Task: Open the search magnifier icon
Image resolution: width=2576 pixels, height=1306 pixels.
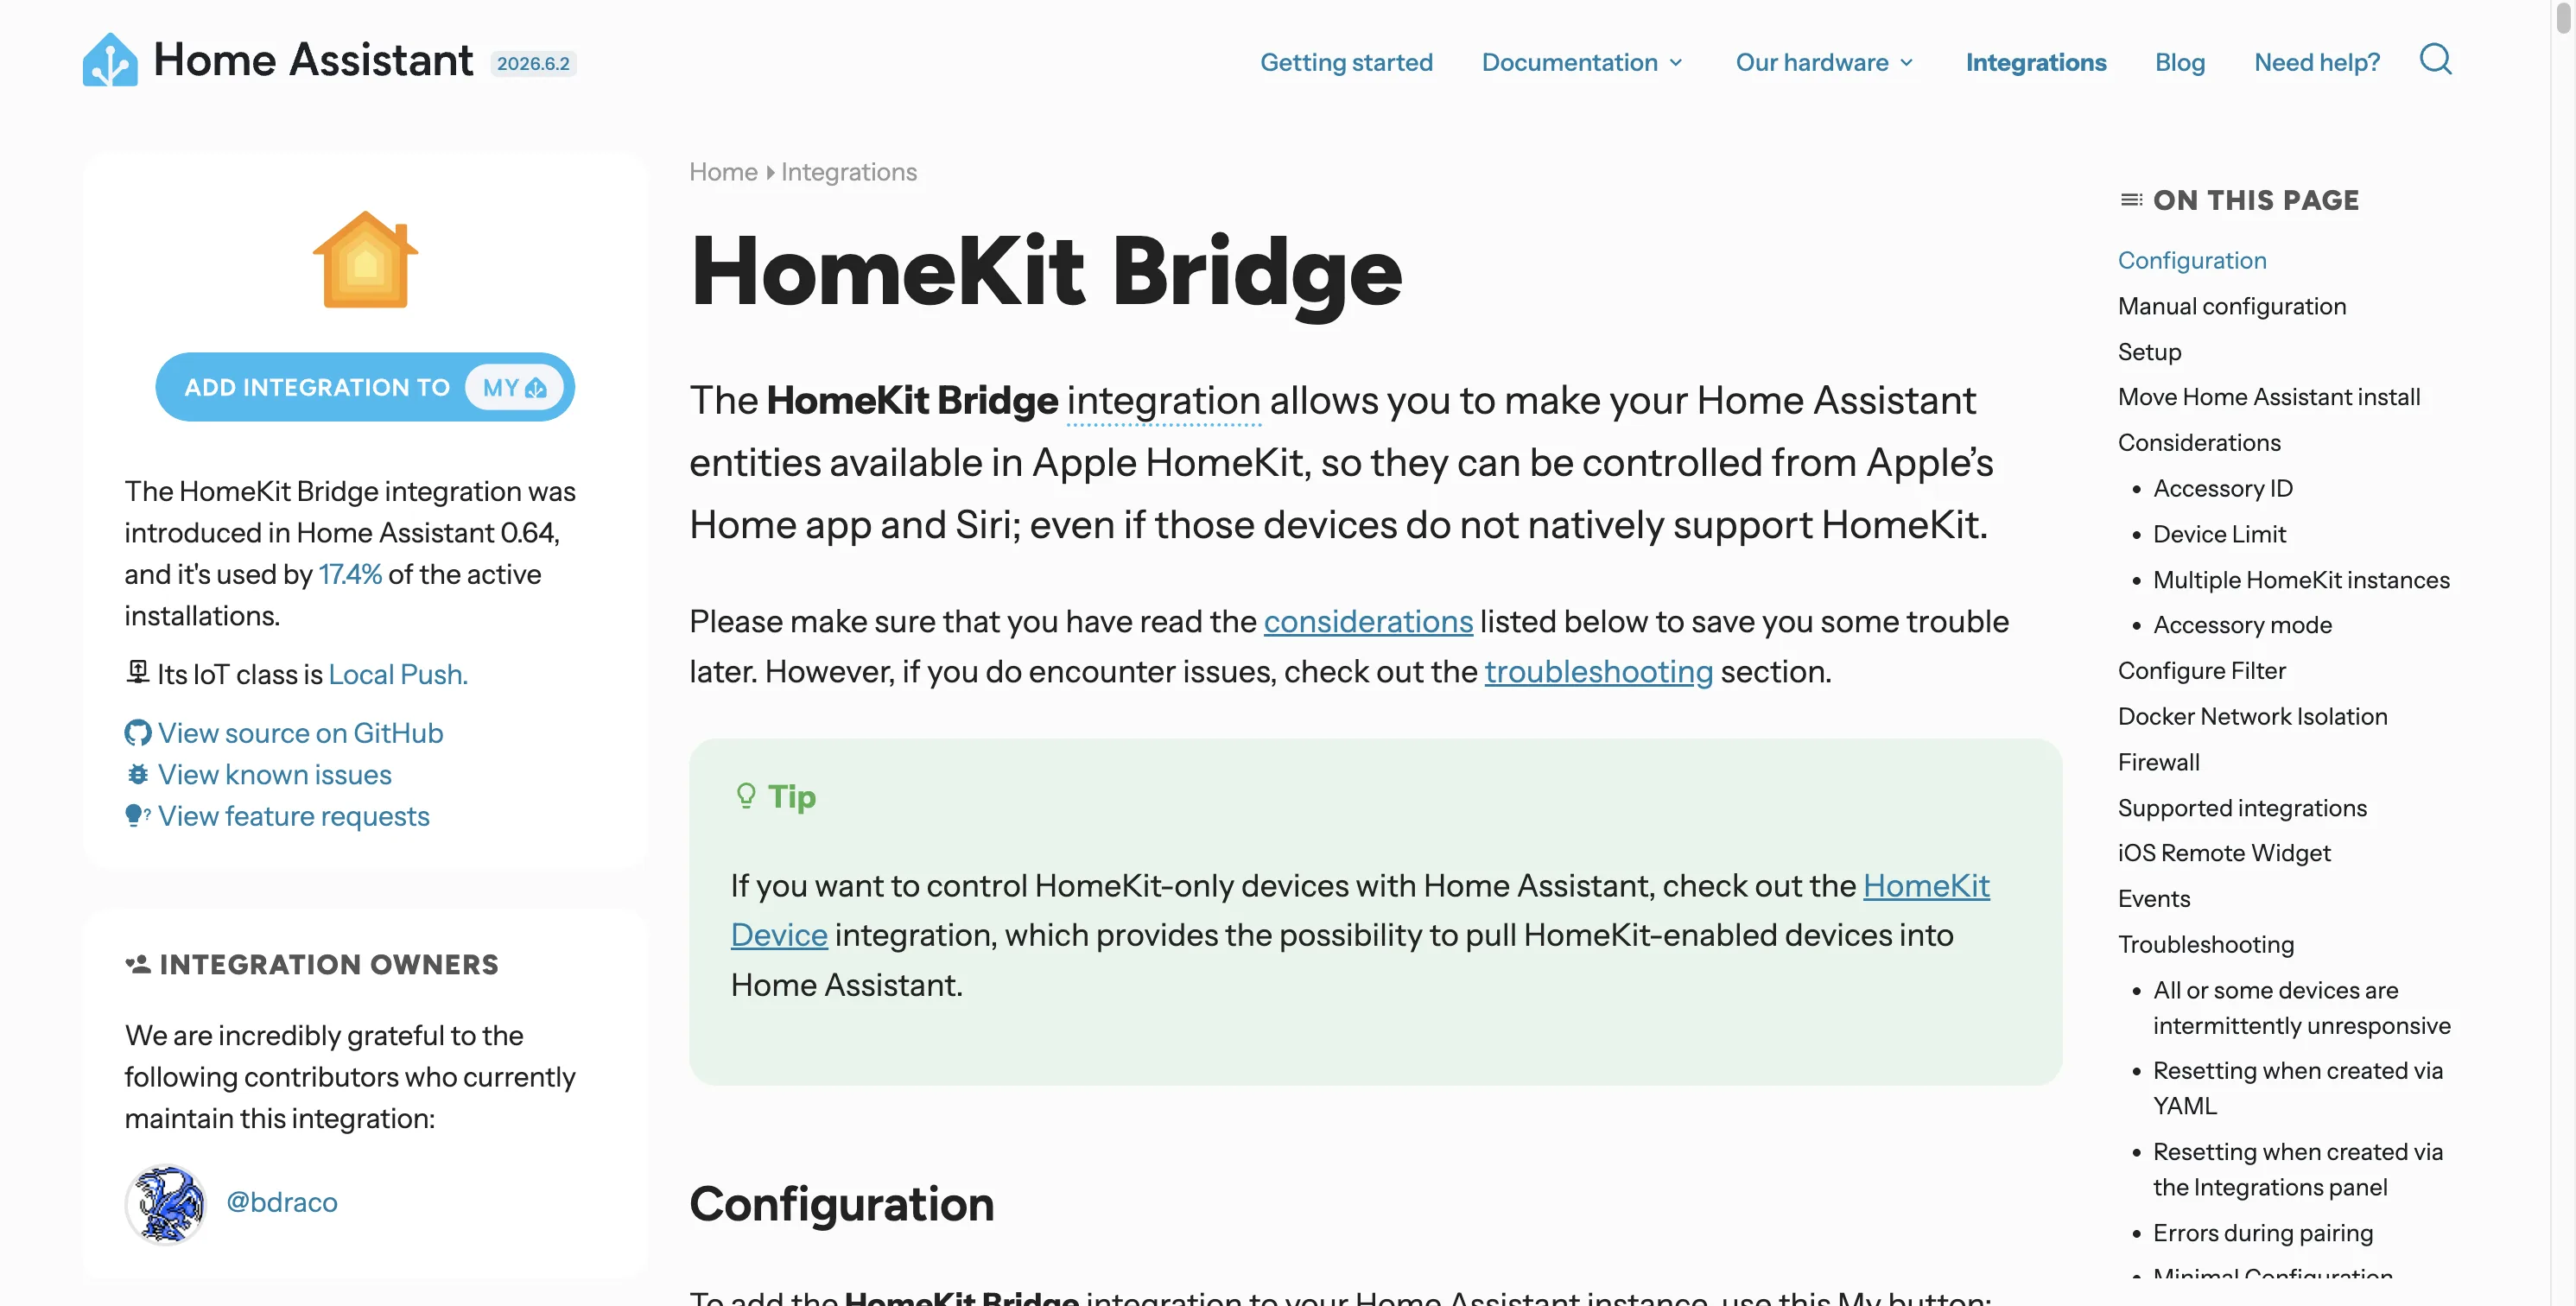Action: (2435, 60)
